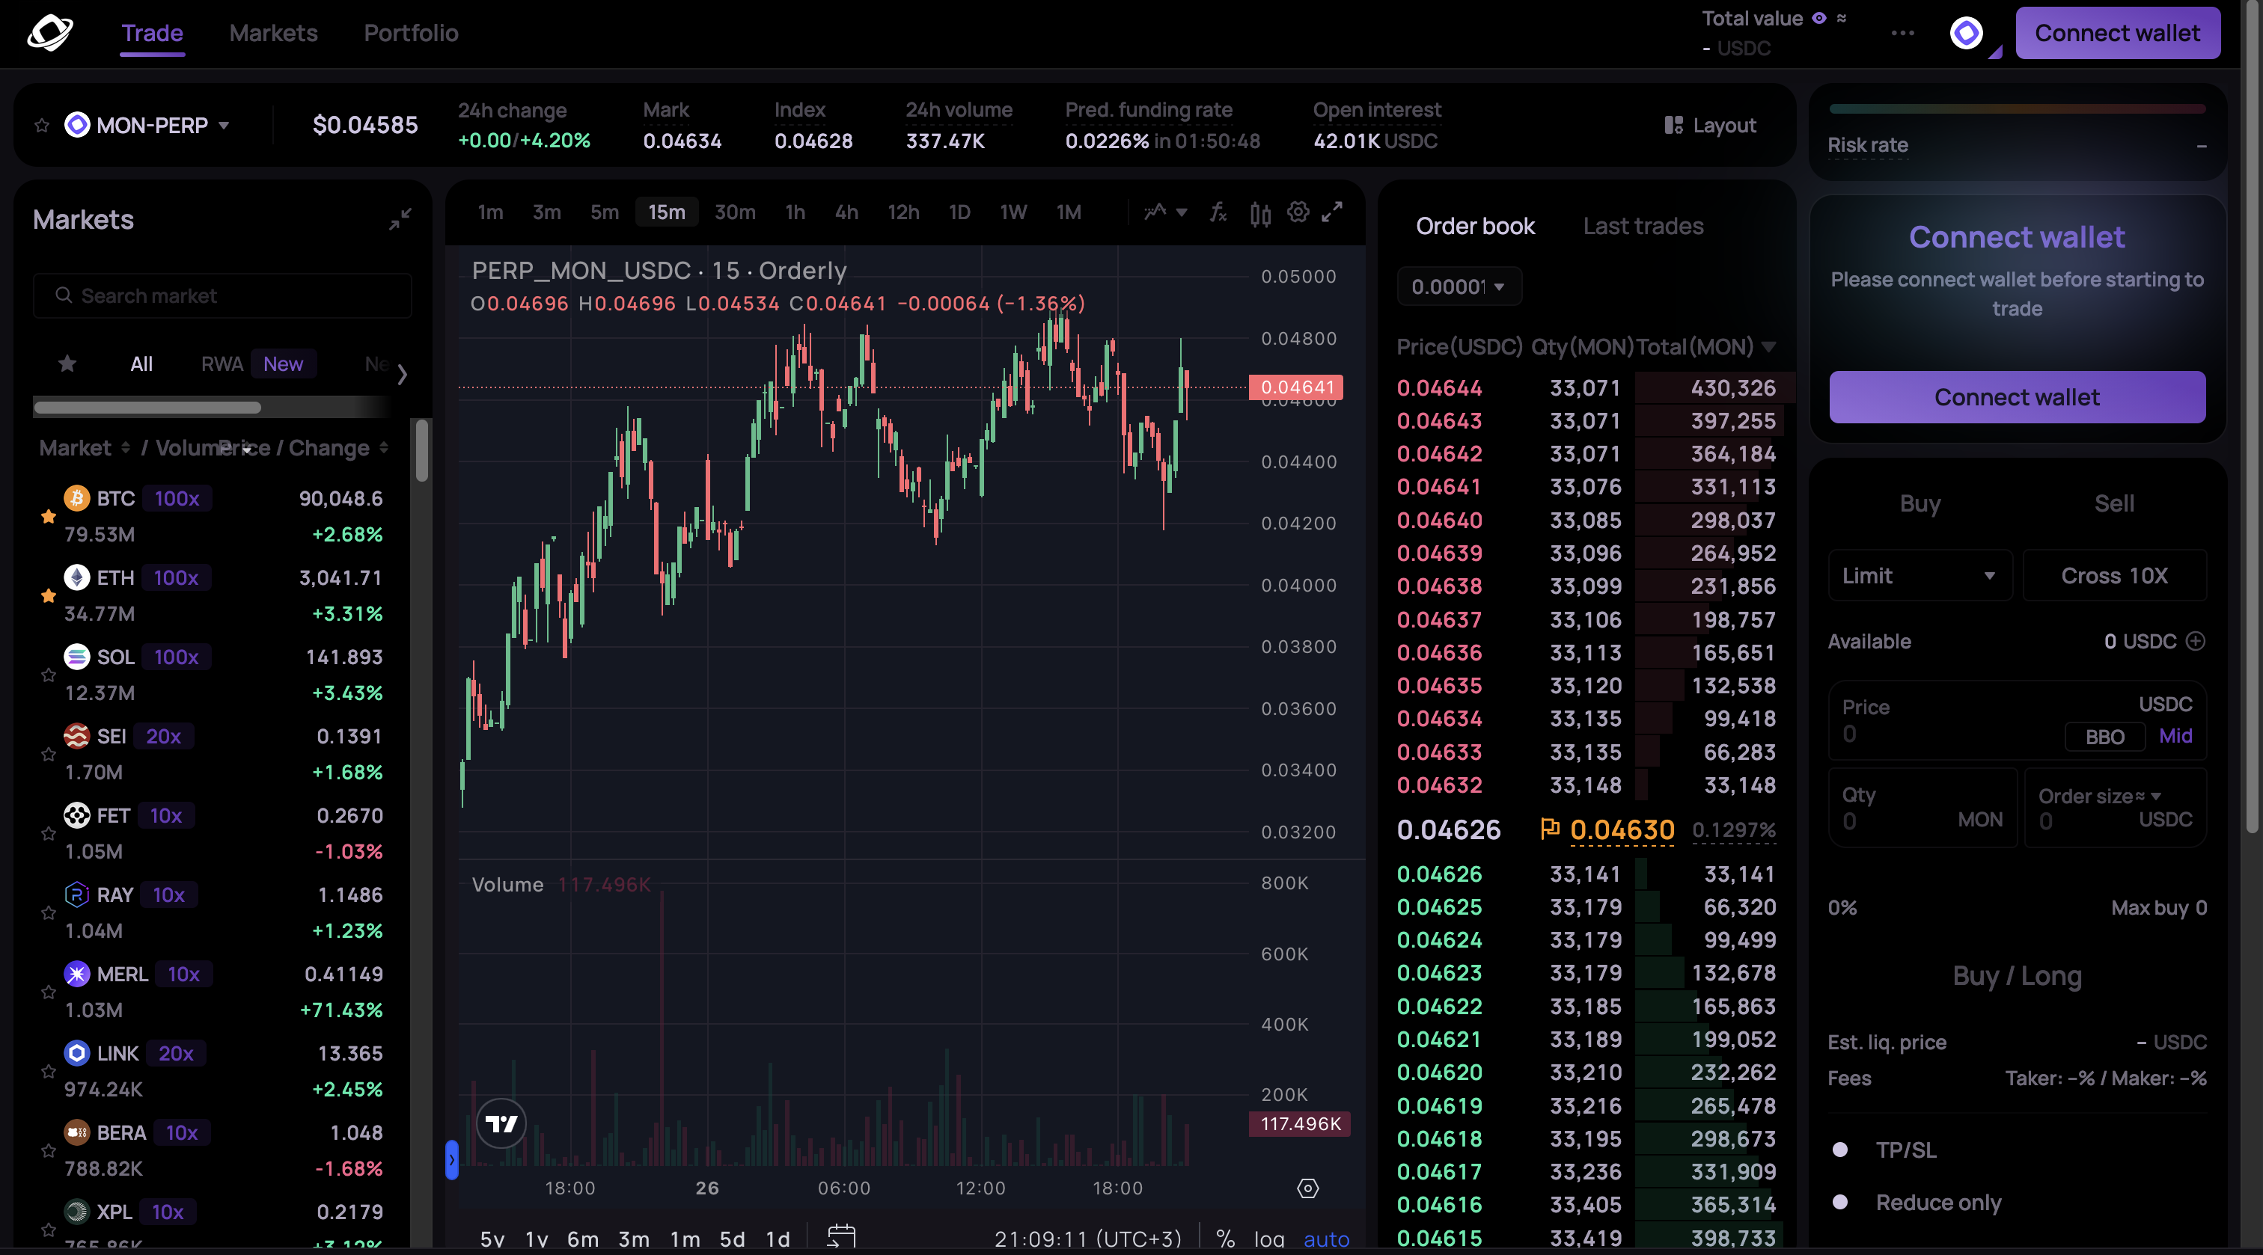Click inside the Price input field
This screenshot has height=1255, width=2263.
[1933, 733]
